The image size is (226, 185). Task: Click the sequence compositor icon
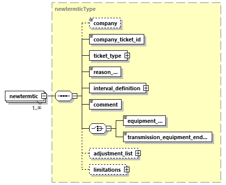64,96
